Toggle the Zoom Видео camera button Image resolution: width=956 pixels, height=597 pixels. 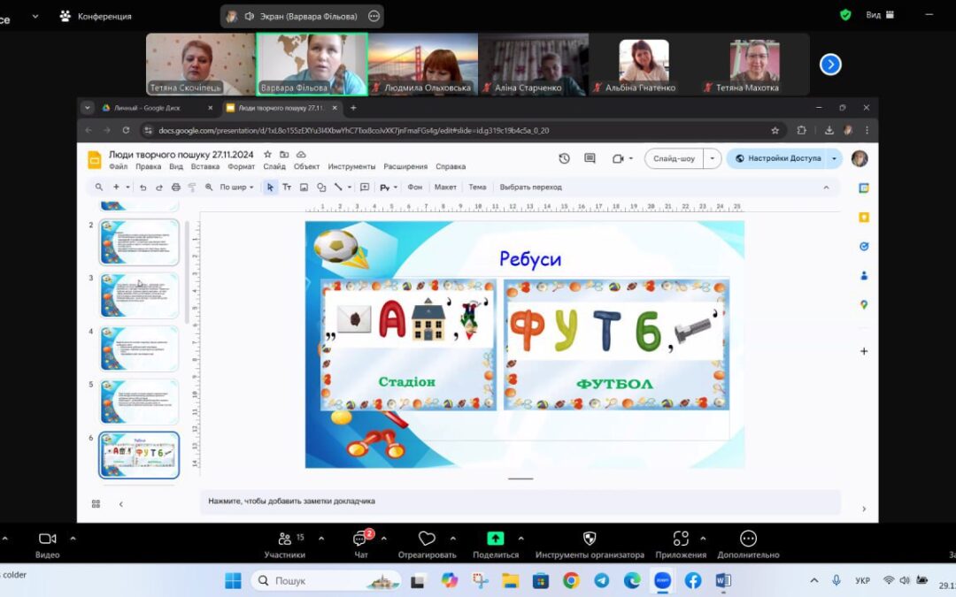(48, 539)
